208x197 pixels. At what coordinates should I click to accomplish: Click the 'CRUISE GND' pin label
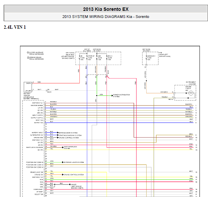(x=38, y=138)
